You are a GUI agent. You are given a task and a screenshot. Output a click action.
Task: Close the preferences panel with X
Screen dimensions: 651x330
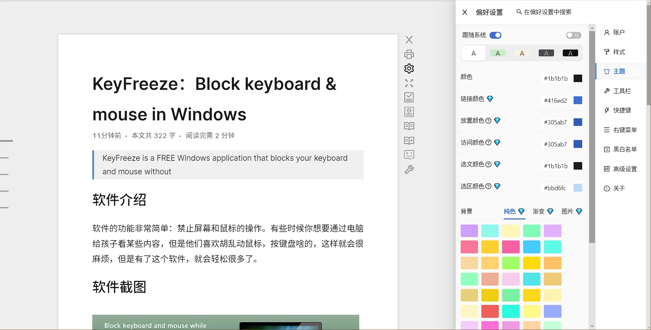point(465,12)
